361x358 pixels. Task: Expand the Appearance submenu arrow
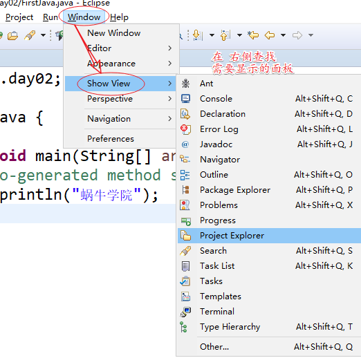[x=170, y=64]
